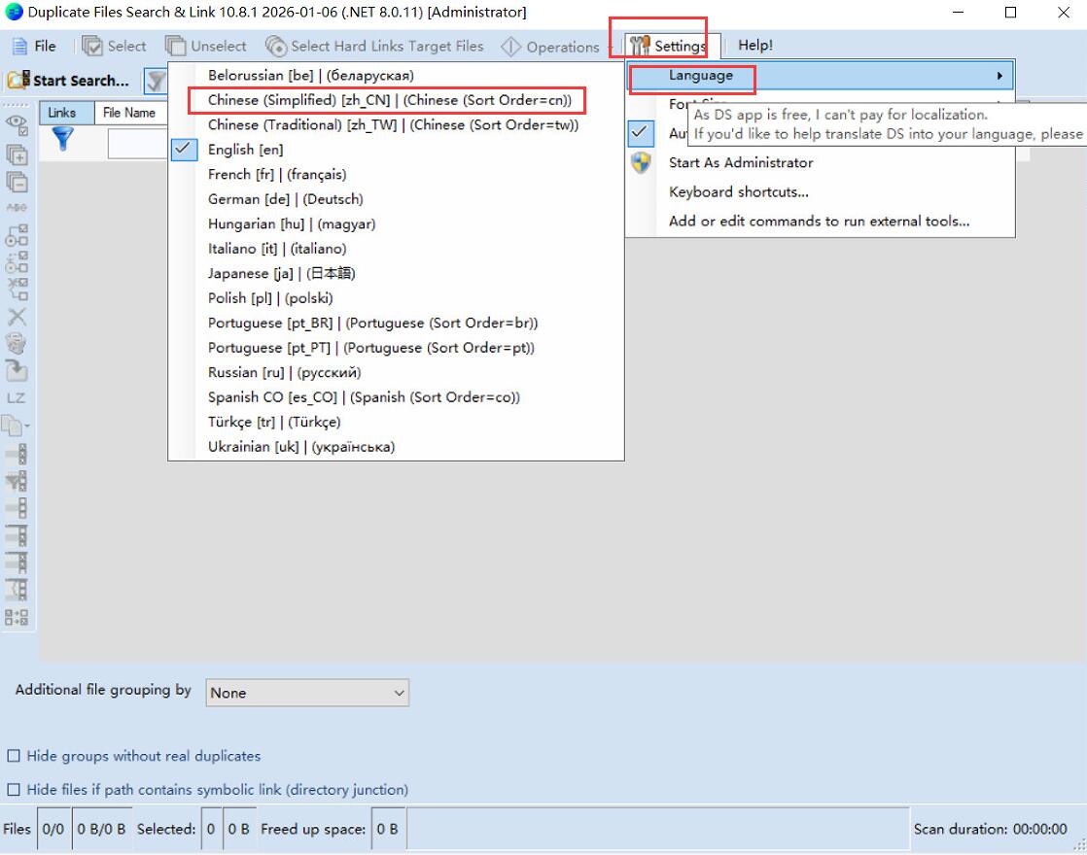Open Select Hard Links Target Files menu
The height and width of the screenshot is (855, 1087).
tap(374, 47)
